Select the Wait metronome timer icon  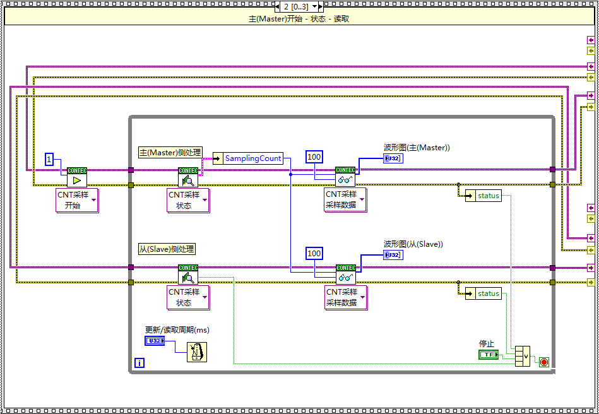pos(196,351)
